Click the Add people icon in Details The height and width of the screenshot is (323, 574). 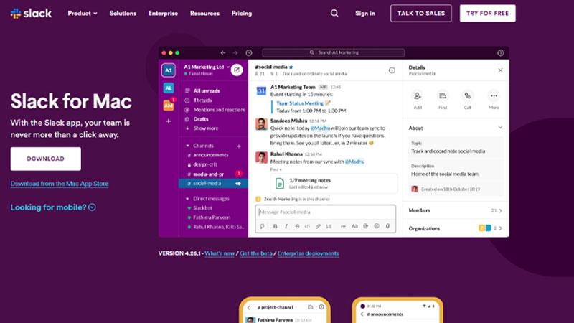(x=418, y=96)
